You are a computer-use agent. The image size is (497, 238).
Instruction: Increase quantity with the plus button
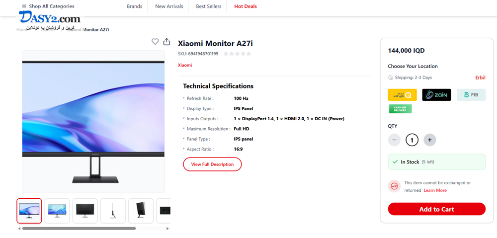(430, 140)
